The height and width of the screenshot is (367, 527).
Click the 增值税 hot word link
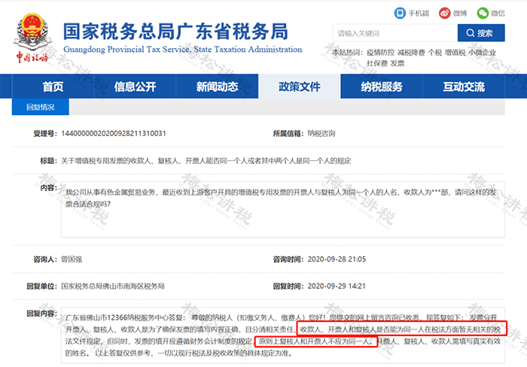[455, 53]
